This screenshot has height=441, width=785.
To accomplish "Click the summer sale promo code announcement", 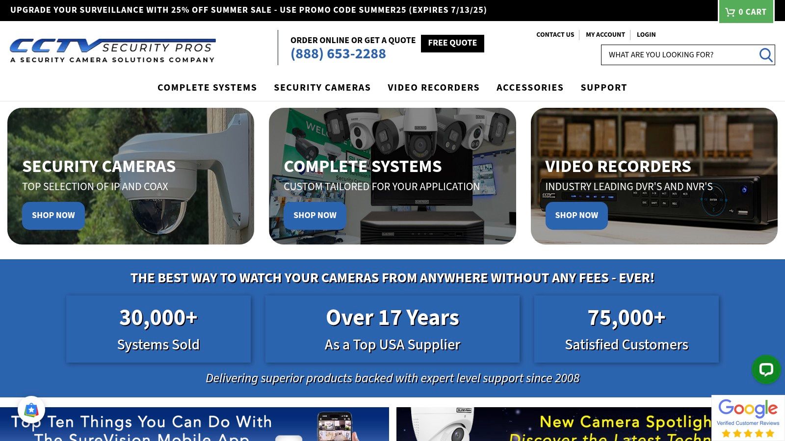I will coord(248,10).
